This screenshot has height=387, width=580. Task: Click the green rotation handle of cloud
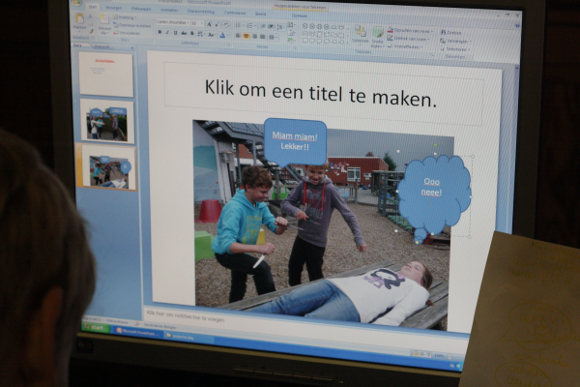click(x=436, y=145)
